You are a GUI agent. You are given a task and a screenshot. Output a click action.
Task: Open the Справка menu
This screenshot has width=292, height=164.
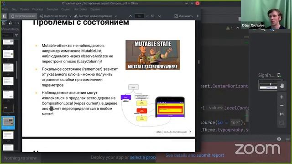[95, 9]
